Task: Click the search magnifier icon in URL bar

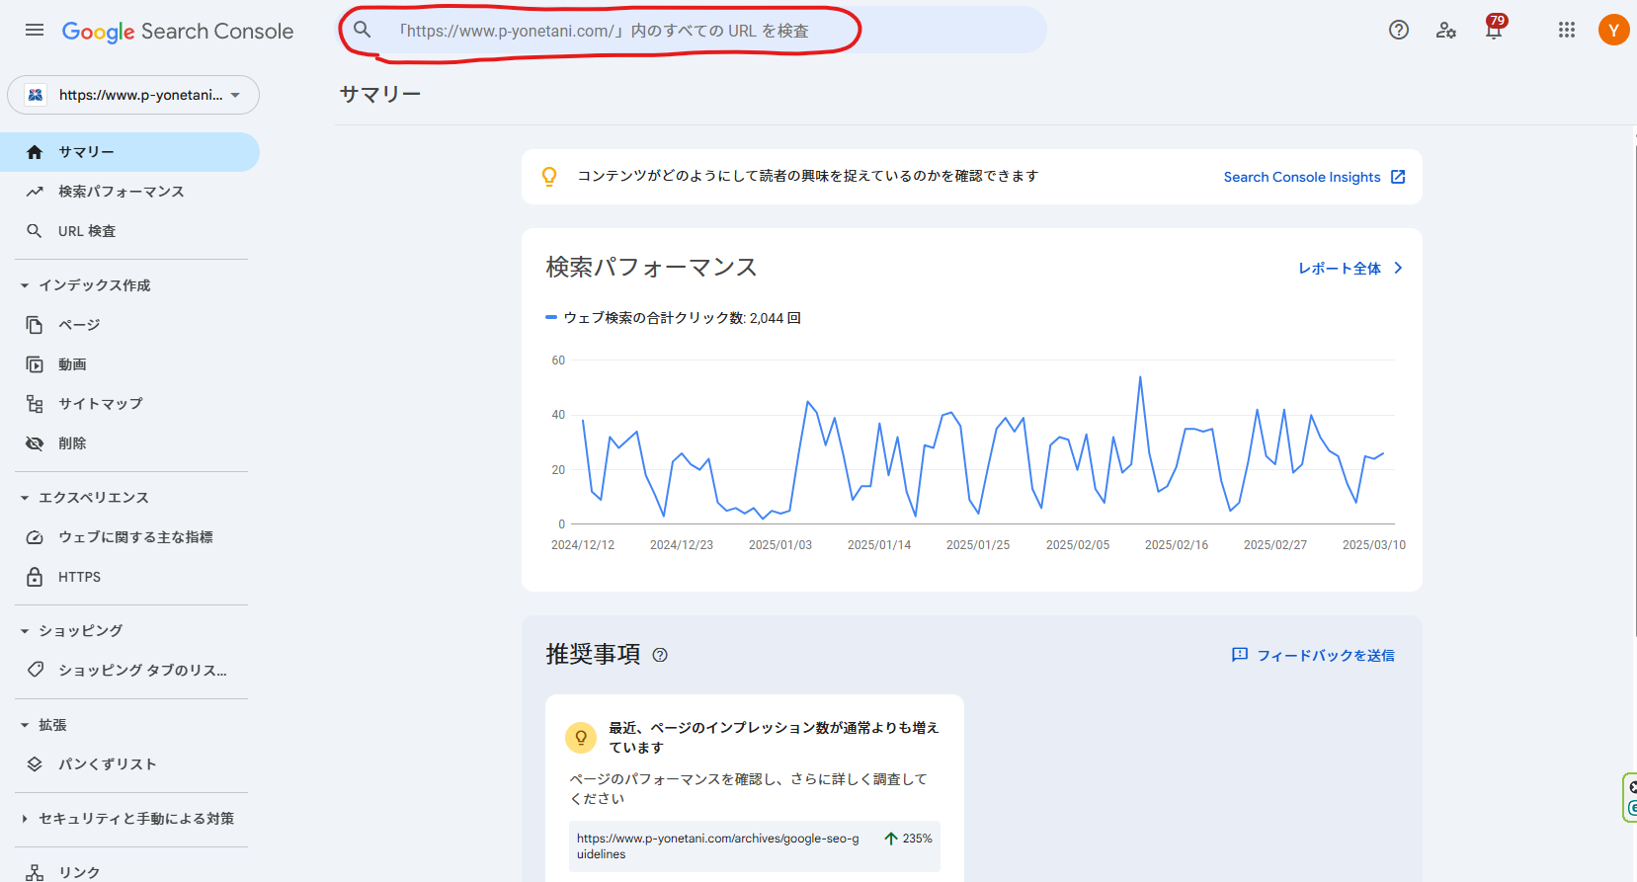Action: 363,30
